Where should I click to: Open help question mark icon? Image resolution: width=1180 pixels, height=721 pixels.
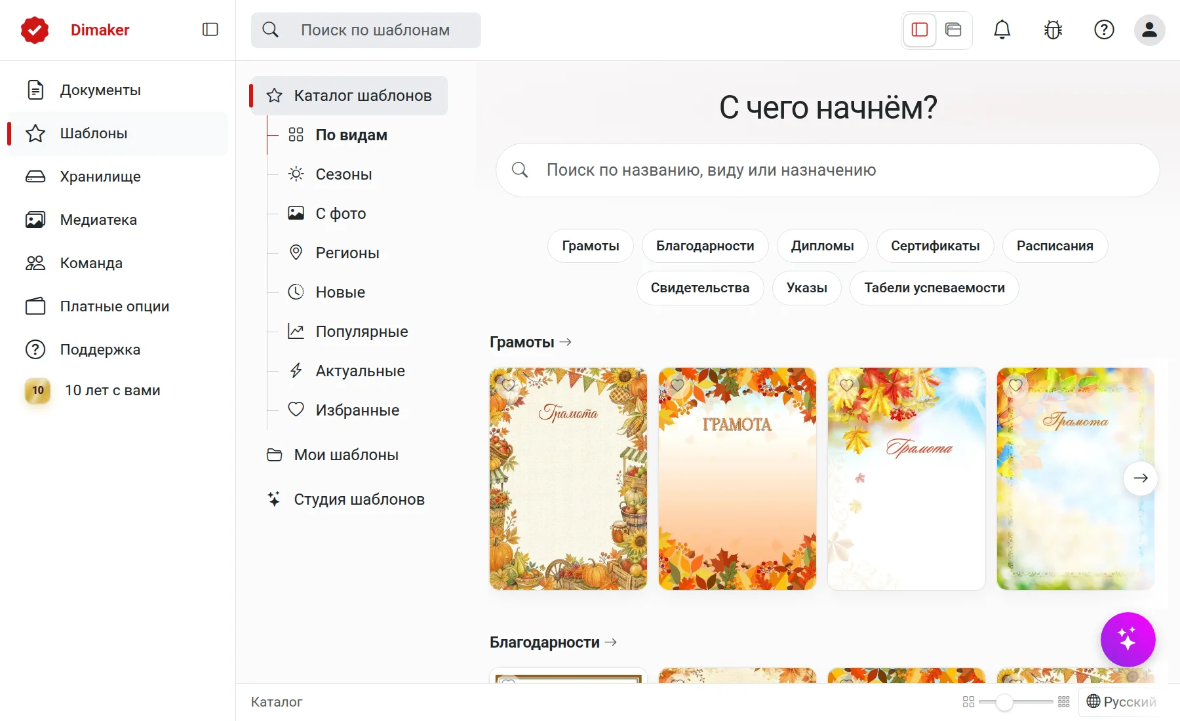click(x=1104, y=29)
